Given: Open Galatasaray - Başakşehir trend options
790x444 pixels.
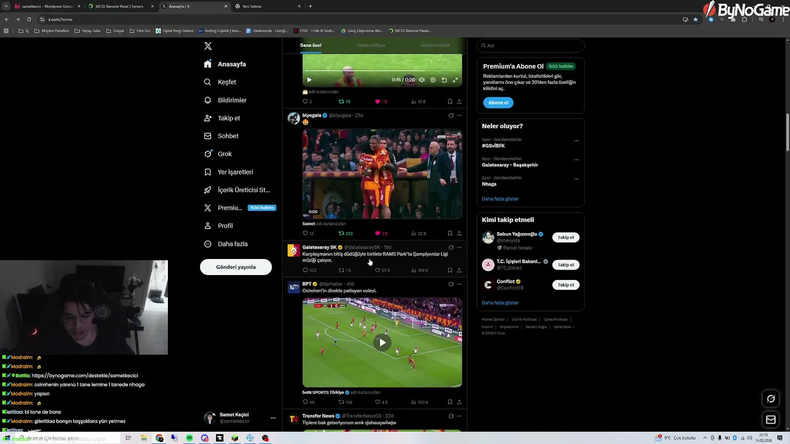Looking at the screenshot, I should pyautogui.click(x=576, y=160).
